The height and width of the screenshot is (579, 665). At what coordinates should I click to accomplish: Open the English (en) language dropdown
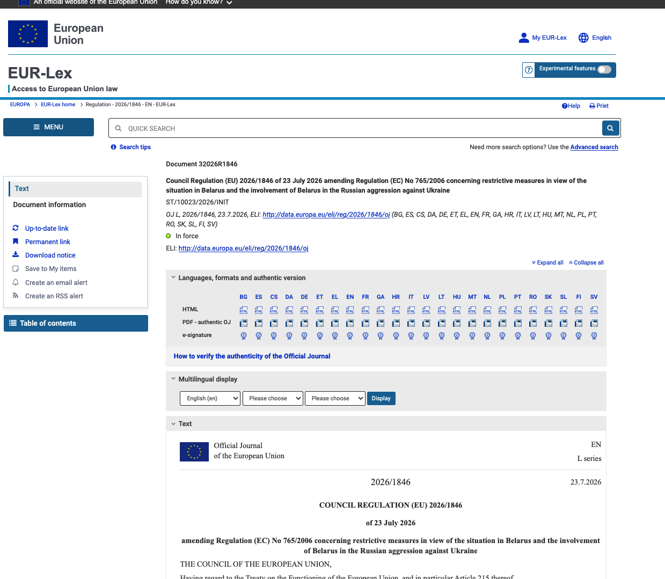click(x=210, y=398)
